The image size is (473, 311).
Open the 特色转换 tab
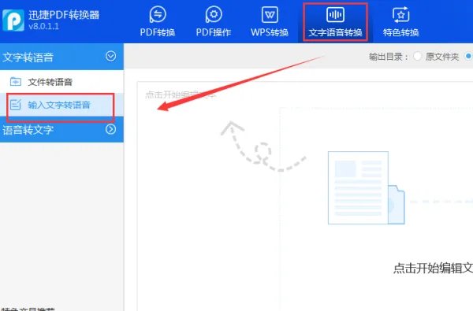point(401,22)
